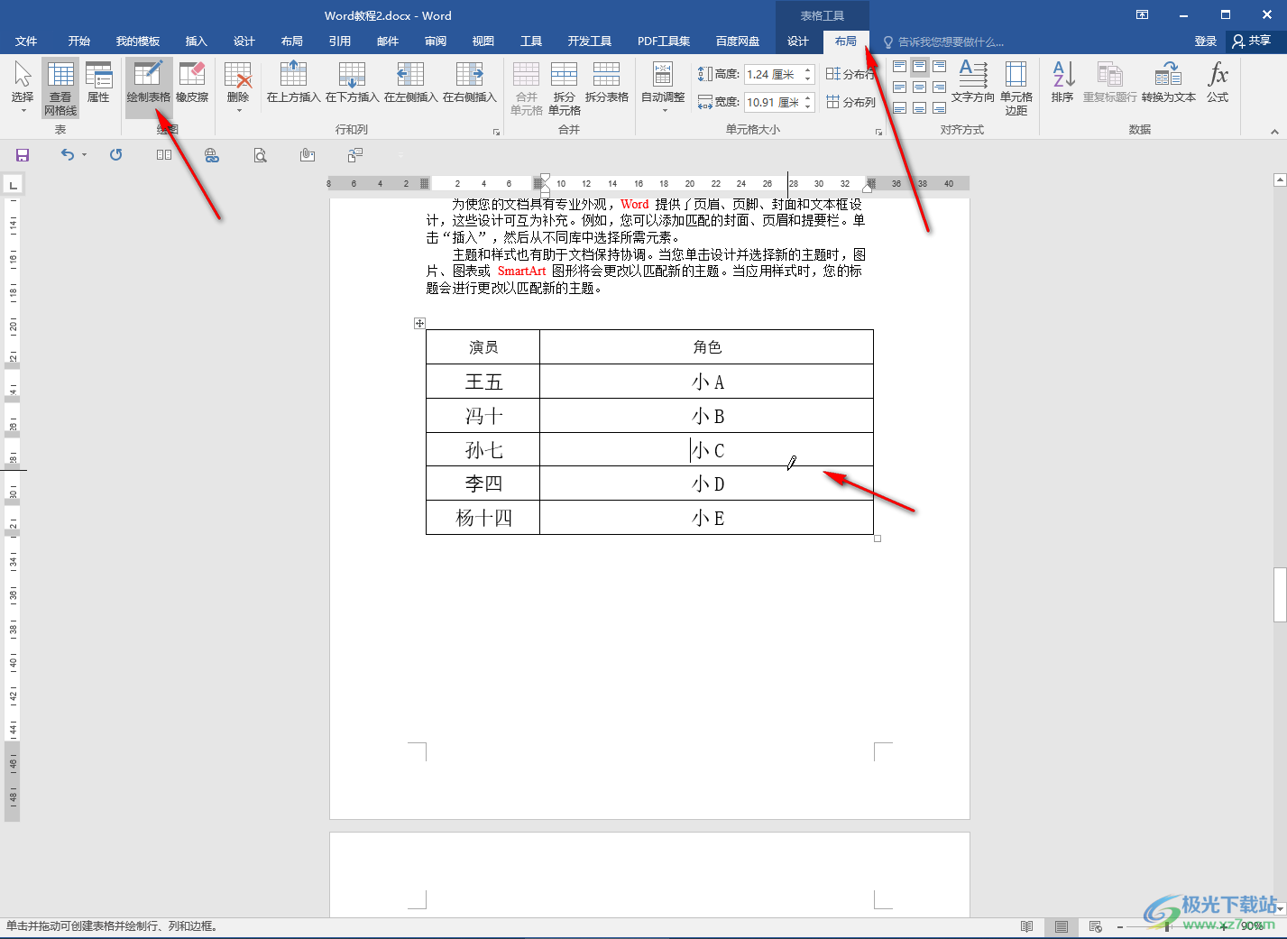Click the Sign in (登录) link
Viewport: 1287px width, 939px height.
click(x=1205, y=41)
